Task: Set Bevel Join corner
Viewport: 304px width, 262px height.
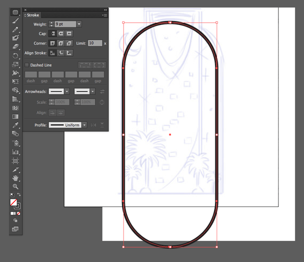Action: (69, 43)
